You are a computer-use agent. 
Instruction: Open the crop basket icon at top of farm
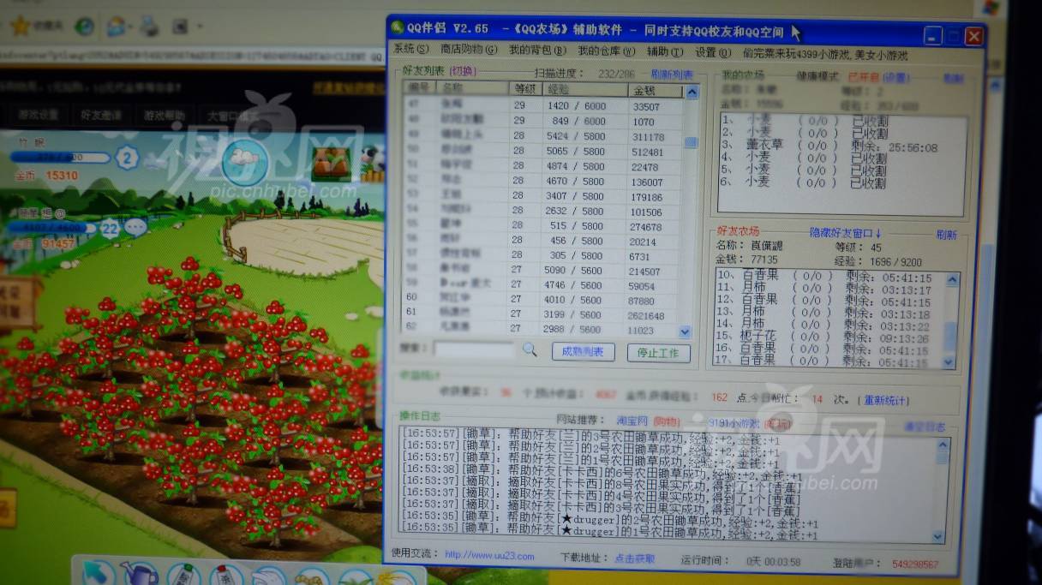331,162
